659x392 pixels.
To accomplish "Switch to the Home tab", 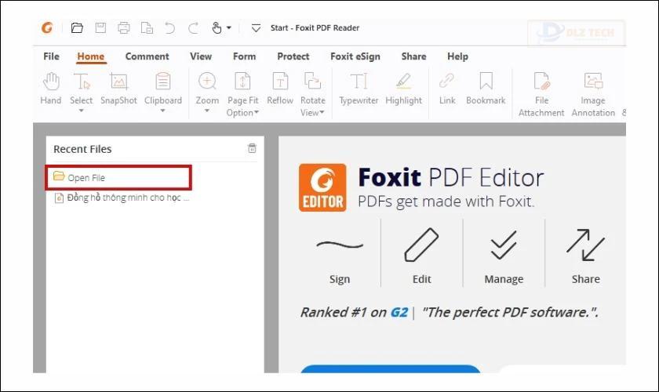I will (x=91, y=56).
